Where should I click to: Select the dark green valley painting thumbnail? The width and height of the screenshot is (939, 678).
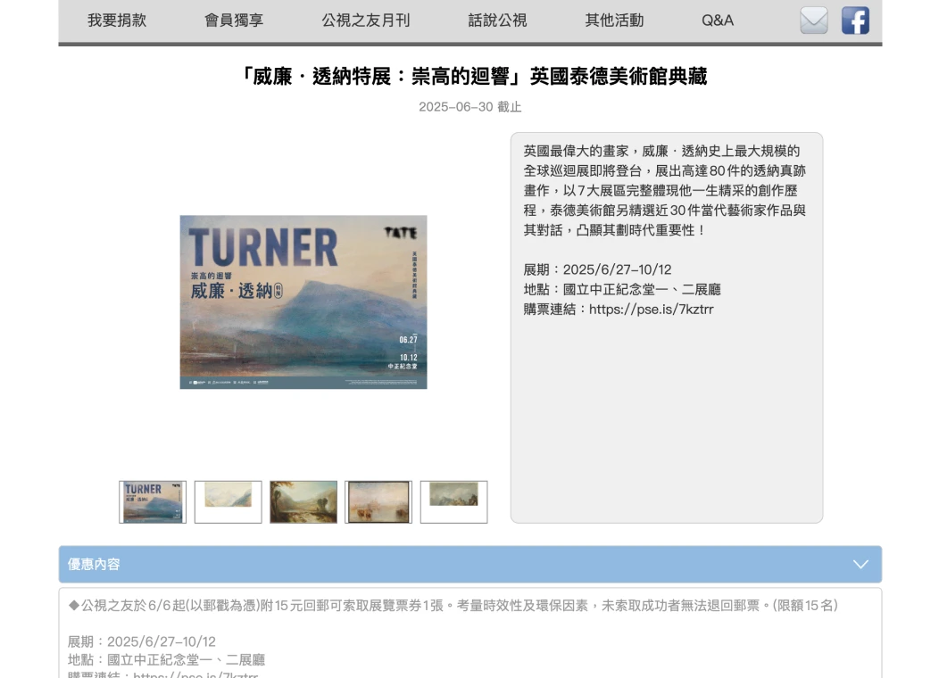[303, 502]
